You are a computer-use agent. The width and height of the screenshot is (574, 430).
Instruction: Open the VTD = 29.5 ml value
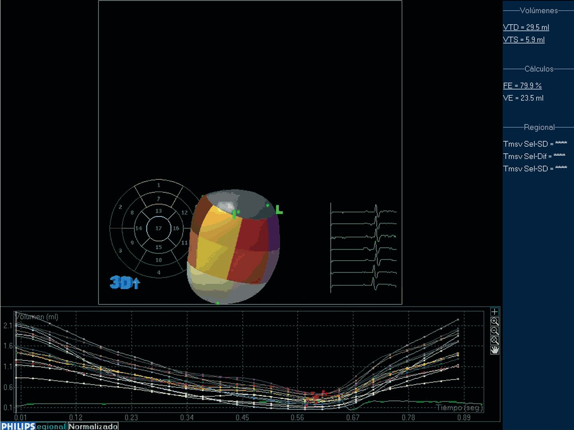526,28
